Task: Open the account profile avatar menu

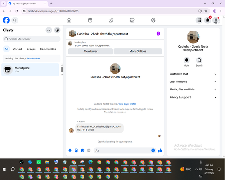Action: click(216, 20)
